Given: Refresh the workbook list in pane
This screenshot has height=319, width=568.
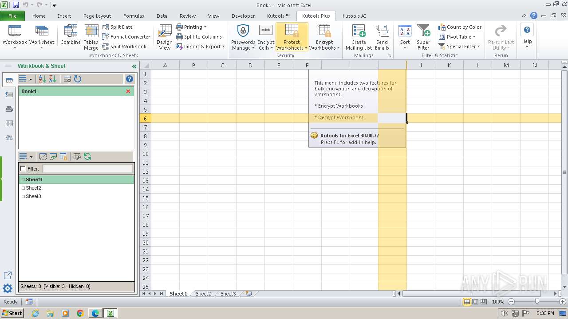Looking at the screenshot, I should coord(78,79).
